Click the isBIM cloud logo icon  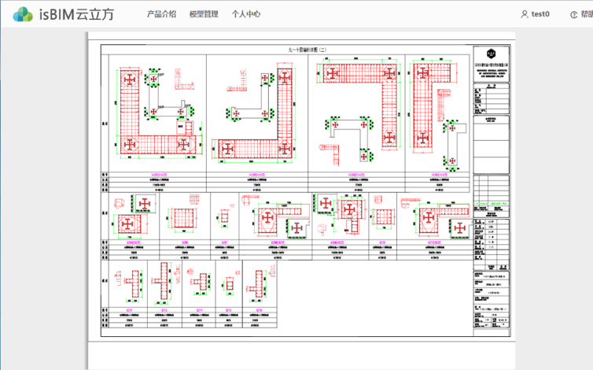[23, 13]
